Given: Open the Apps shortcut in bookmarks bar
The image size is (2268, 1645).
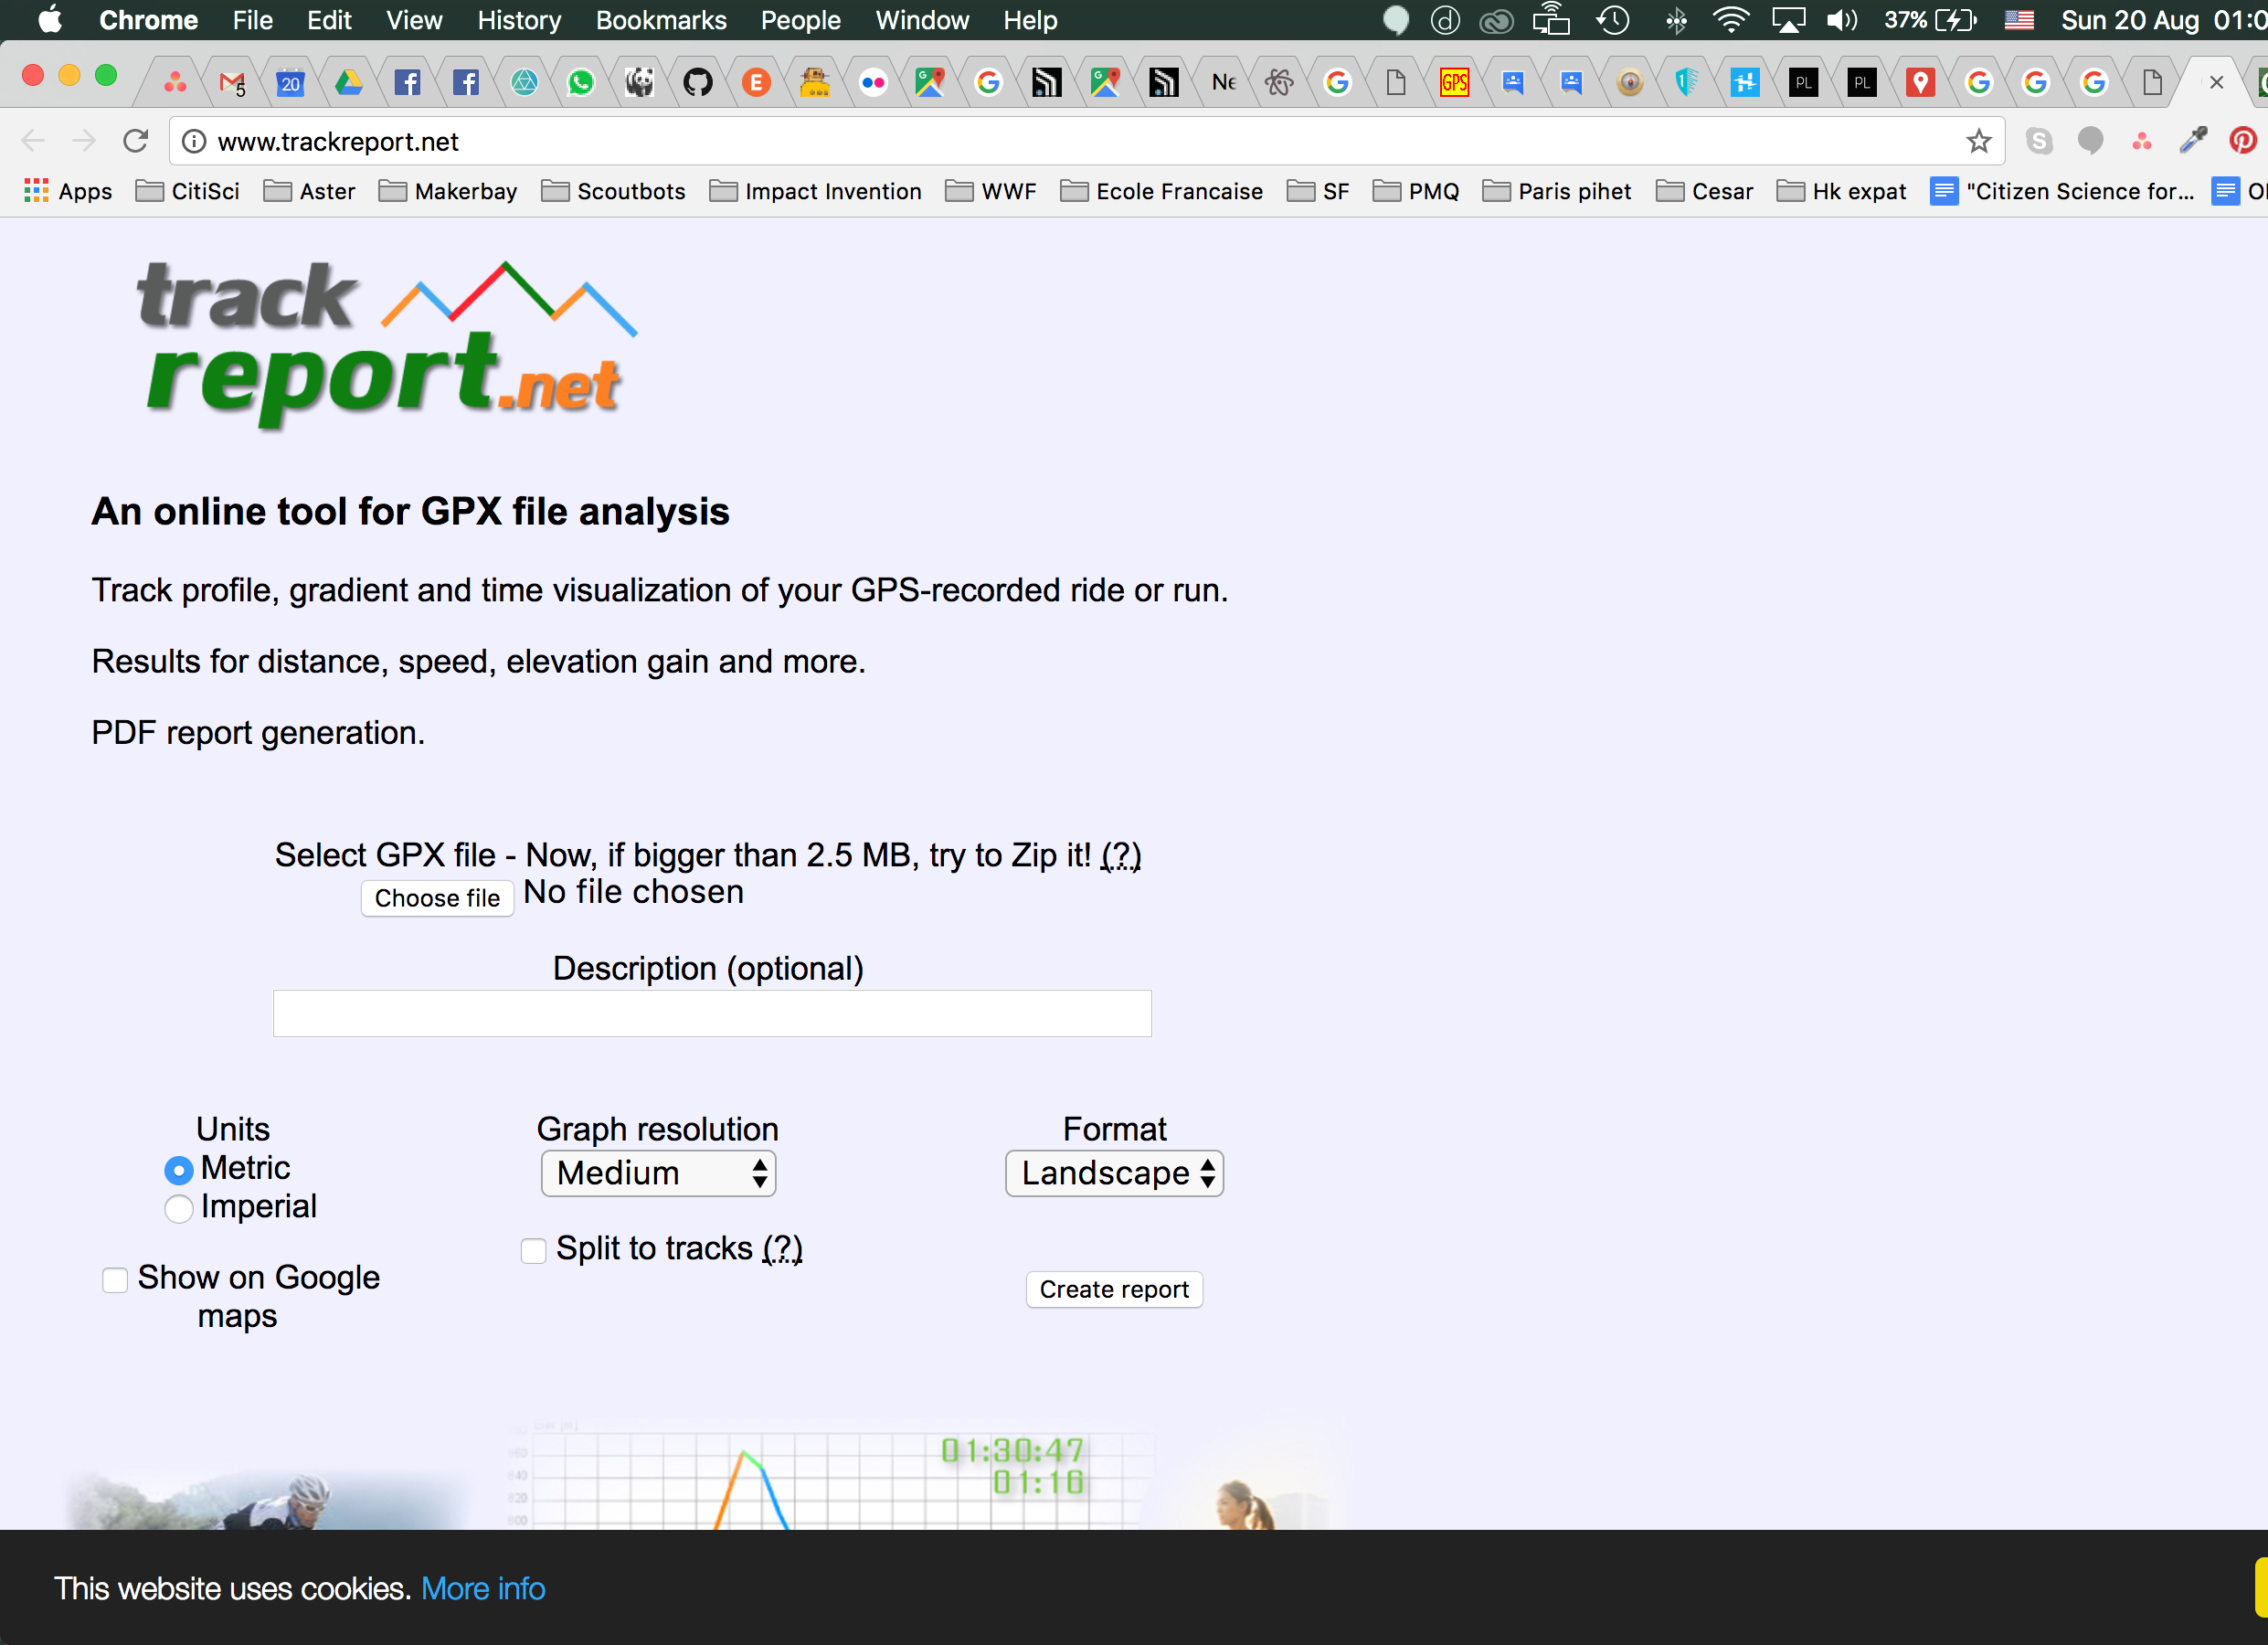Looking at the screenshot, I should 68,191.
